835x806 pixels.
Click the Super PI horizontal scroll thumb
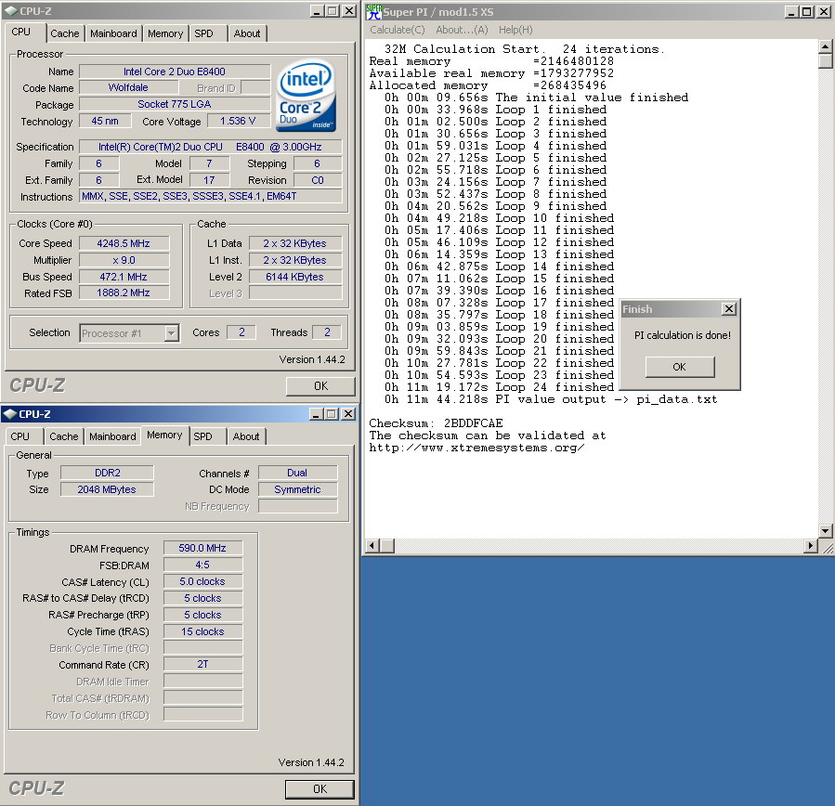[386, 546]
